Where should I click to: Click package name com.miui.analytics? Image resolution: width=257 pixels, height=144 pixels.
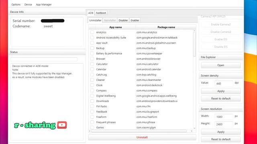click(x=147, y=32)
